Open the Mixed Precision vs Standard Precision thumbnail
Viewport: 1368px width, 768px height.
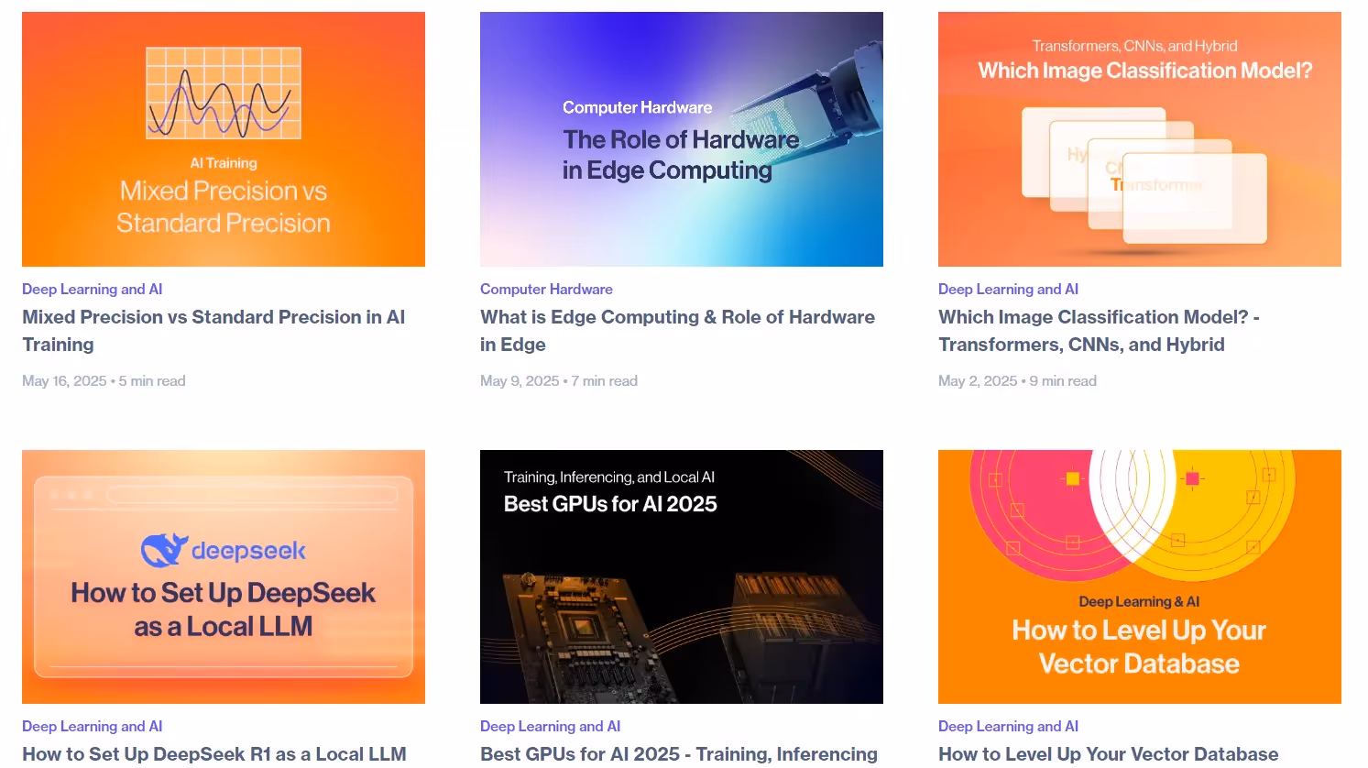pos(224,139)
